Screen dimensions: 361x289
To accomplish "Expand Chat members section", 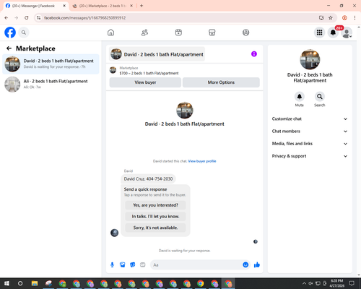I will pos(310,131).
